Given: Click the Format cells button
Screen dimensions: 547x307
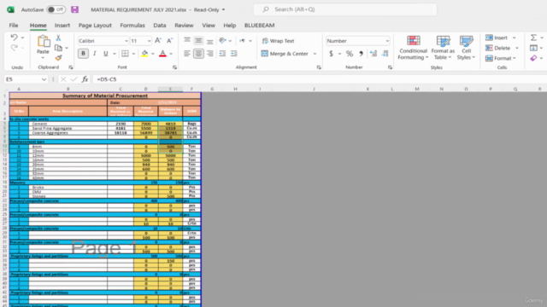Looking at the screenshot, I should click(501, 58).
